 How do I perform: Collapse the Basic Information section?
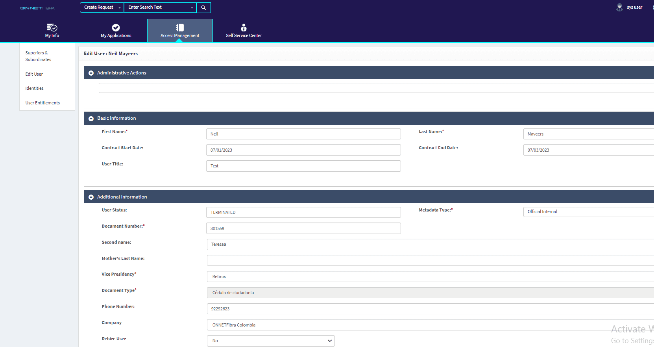[x=91, y=119]
